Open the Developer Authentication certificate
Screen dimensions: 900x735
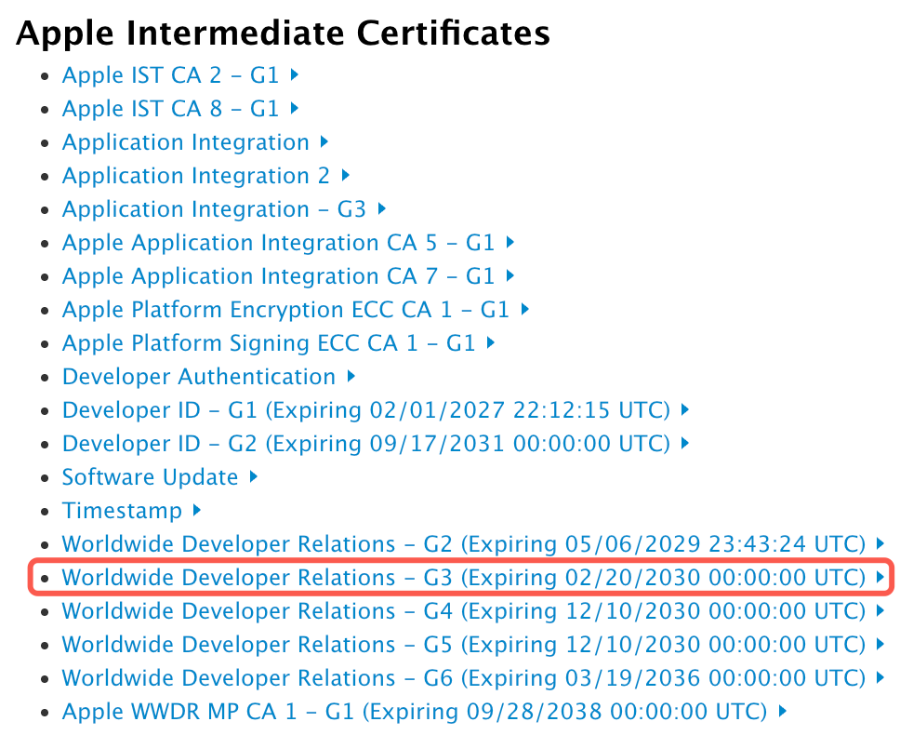[198, 377]
